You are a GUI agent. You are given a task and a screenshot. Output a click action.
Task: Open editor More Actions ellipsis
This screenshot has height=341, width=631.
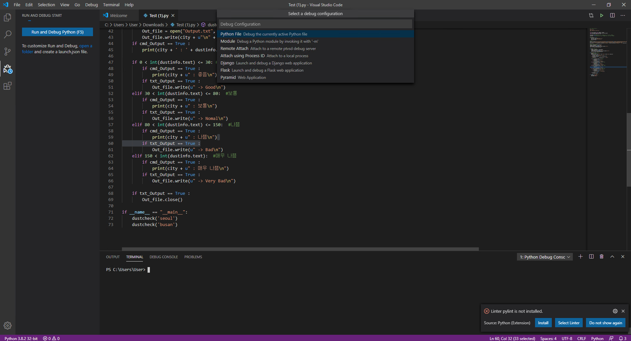(623, 15)
